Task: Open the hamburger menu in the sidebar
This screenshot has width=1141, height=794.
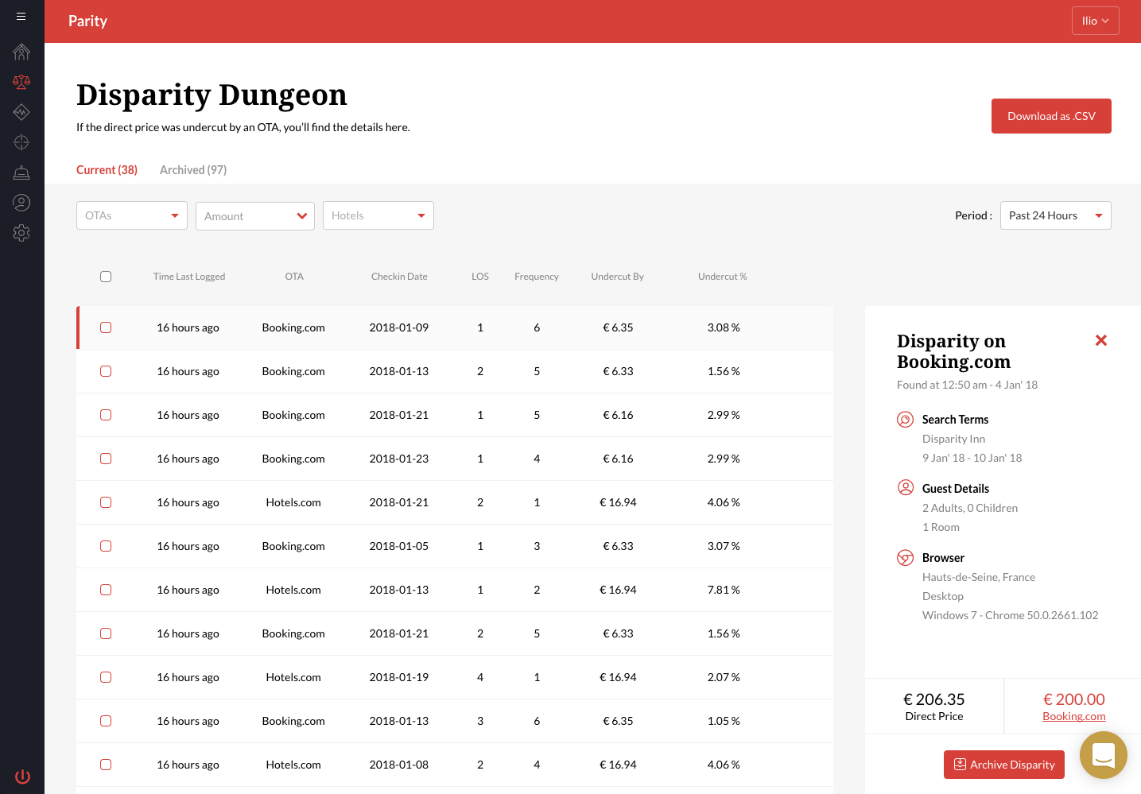Action: [21, 16]
